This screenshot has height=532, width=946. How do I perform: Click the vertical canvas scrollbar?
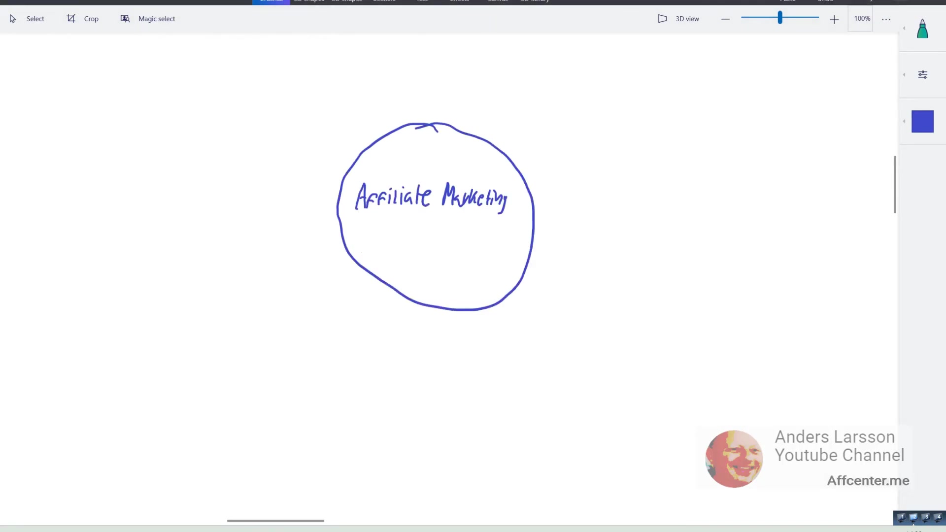coord(895,184)
